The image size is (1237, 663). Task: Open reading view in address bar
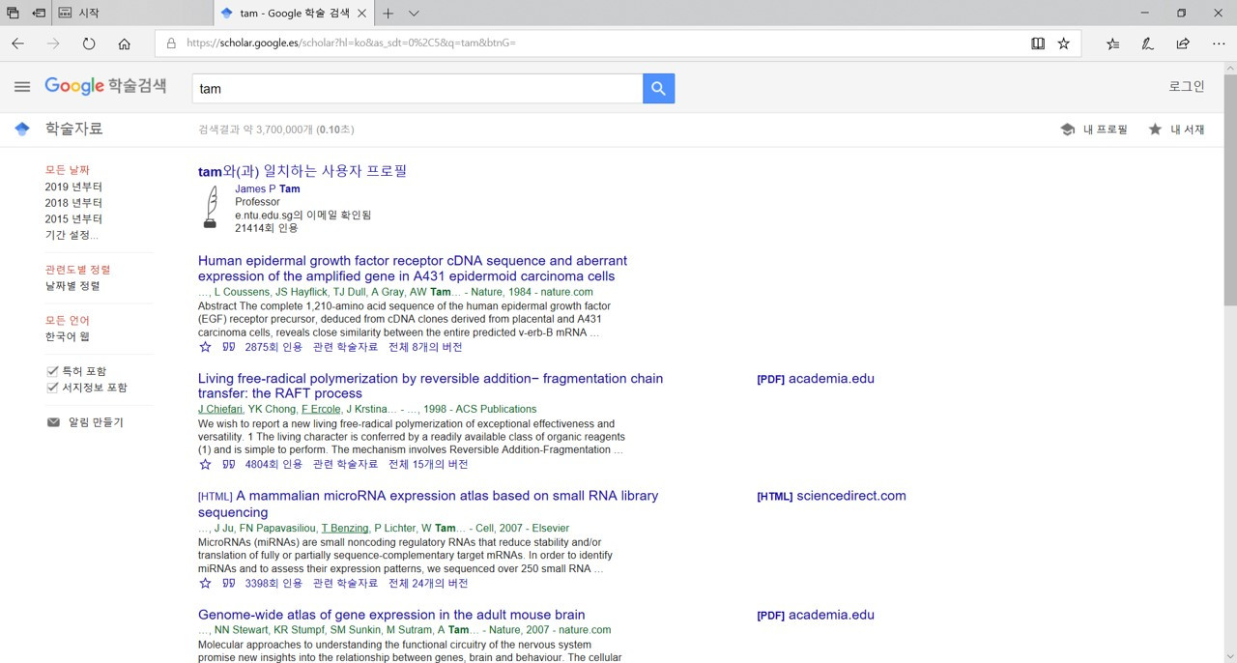tap(1038, 43)
